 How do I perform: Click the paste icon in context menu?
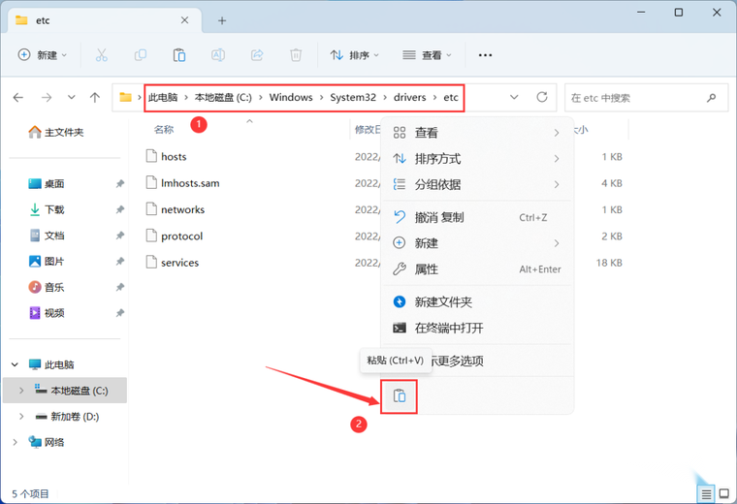point(399,395)
